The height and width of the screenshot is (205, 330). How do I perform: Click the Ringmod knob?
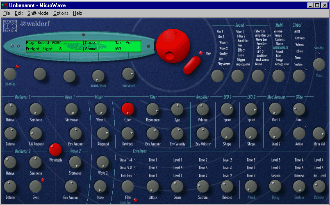103,134
